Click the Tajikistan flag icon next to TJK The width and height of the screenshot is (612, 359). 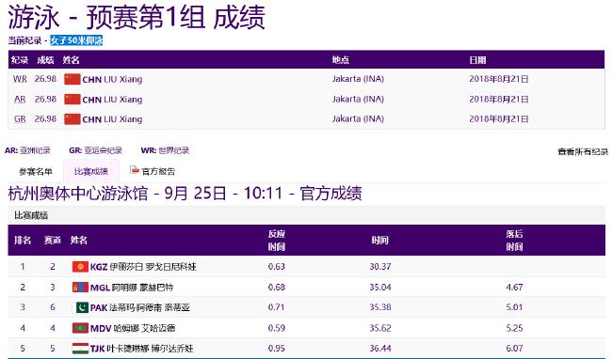click(80, 348)
